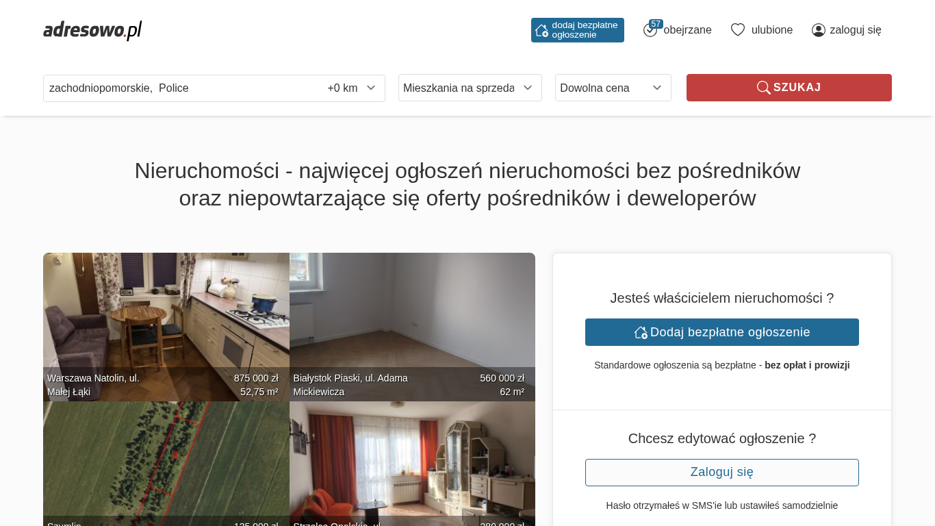Screen dimensions: 935x526
Task: Click the zaloguj się header link
Action: [x=856, y=30]
